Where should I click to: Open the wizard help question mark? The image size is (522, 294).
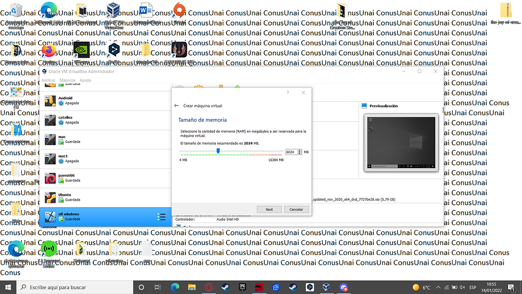288,93
